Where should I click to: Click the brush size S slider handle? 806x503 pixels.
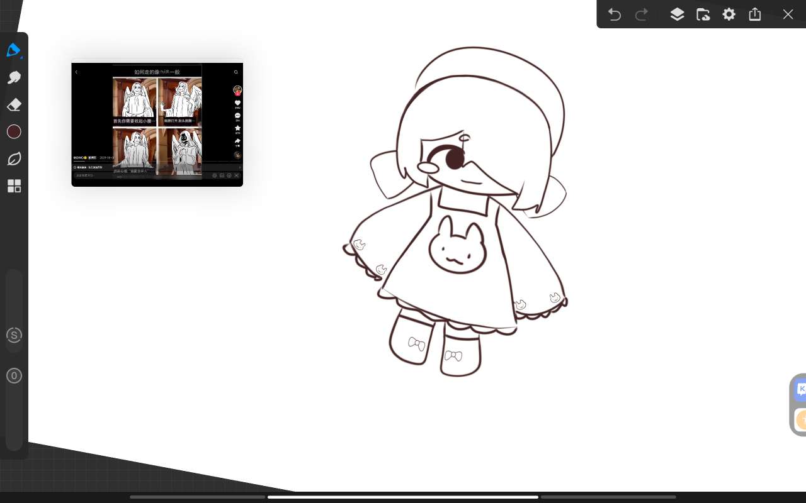(x=14, y=335)
